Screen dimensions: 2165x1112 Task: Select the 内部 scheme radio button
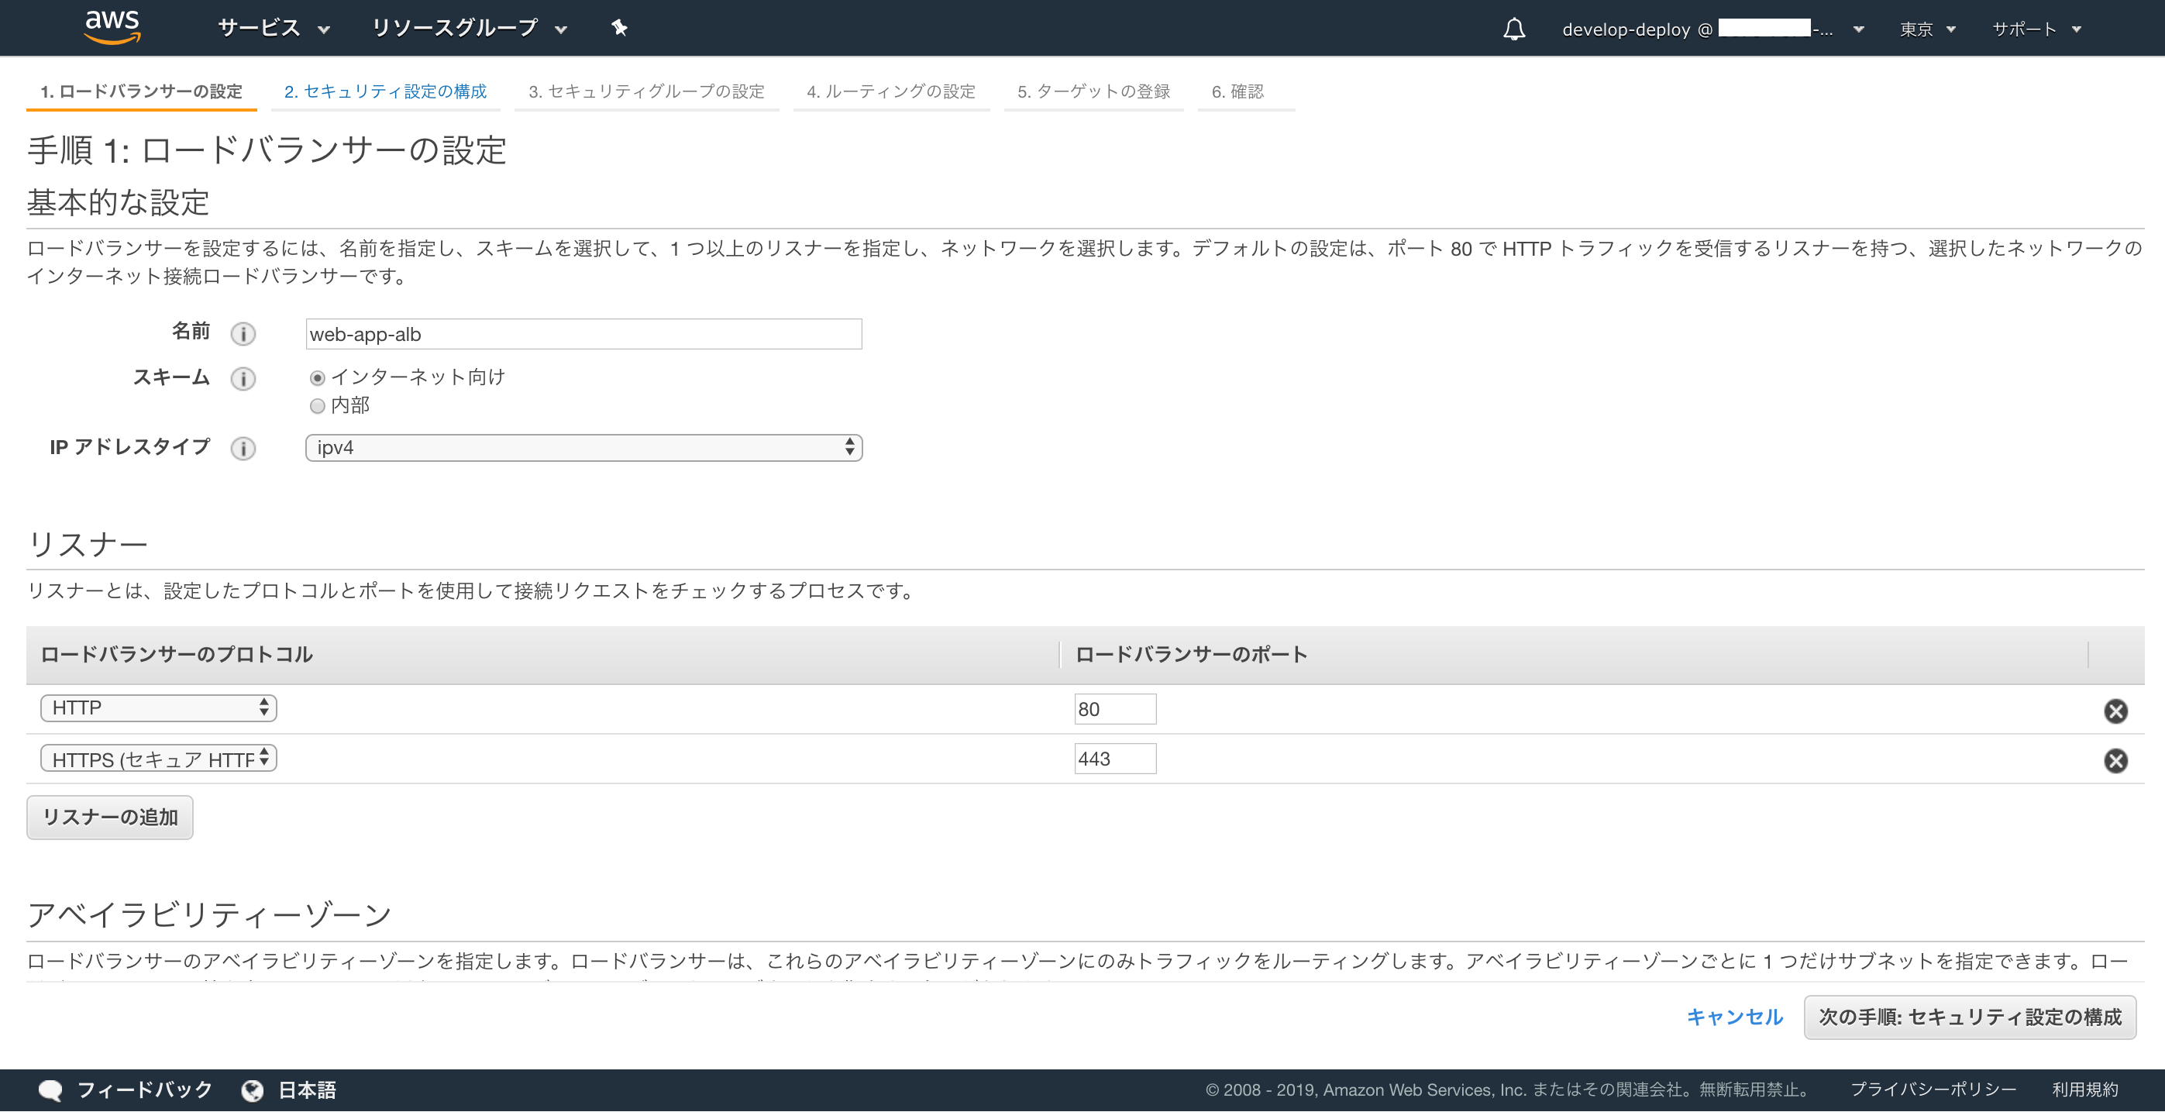tap(317, 406)
